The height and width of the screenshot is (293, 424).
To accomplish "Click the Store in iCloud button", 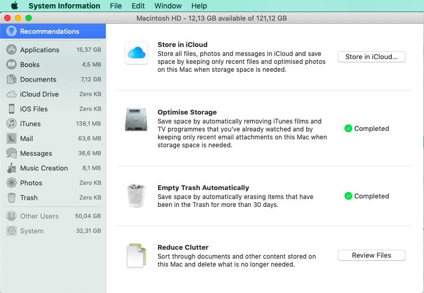I will click(371, 57).
